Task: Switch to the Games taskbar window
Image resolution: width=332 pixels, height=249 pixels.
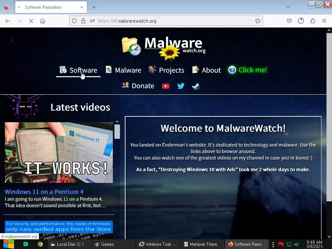Action: click(x=113, y=244)
